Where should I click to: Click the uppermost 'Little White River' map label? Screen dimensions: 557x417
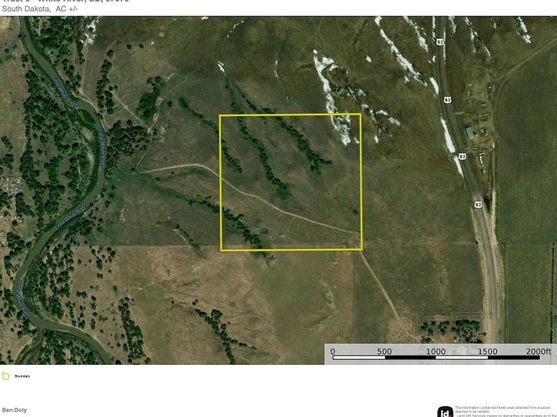pos(64,92)
